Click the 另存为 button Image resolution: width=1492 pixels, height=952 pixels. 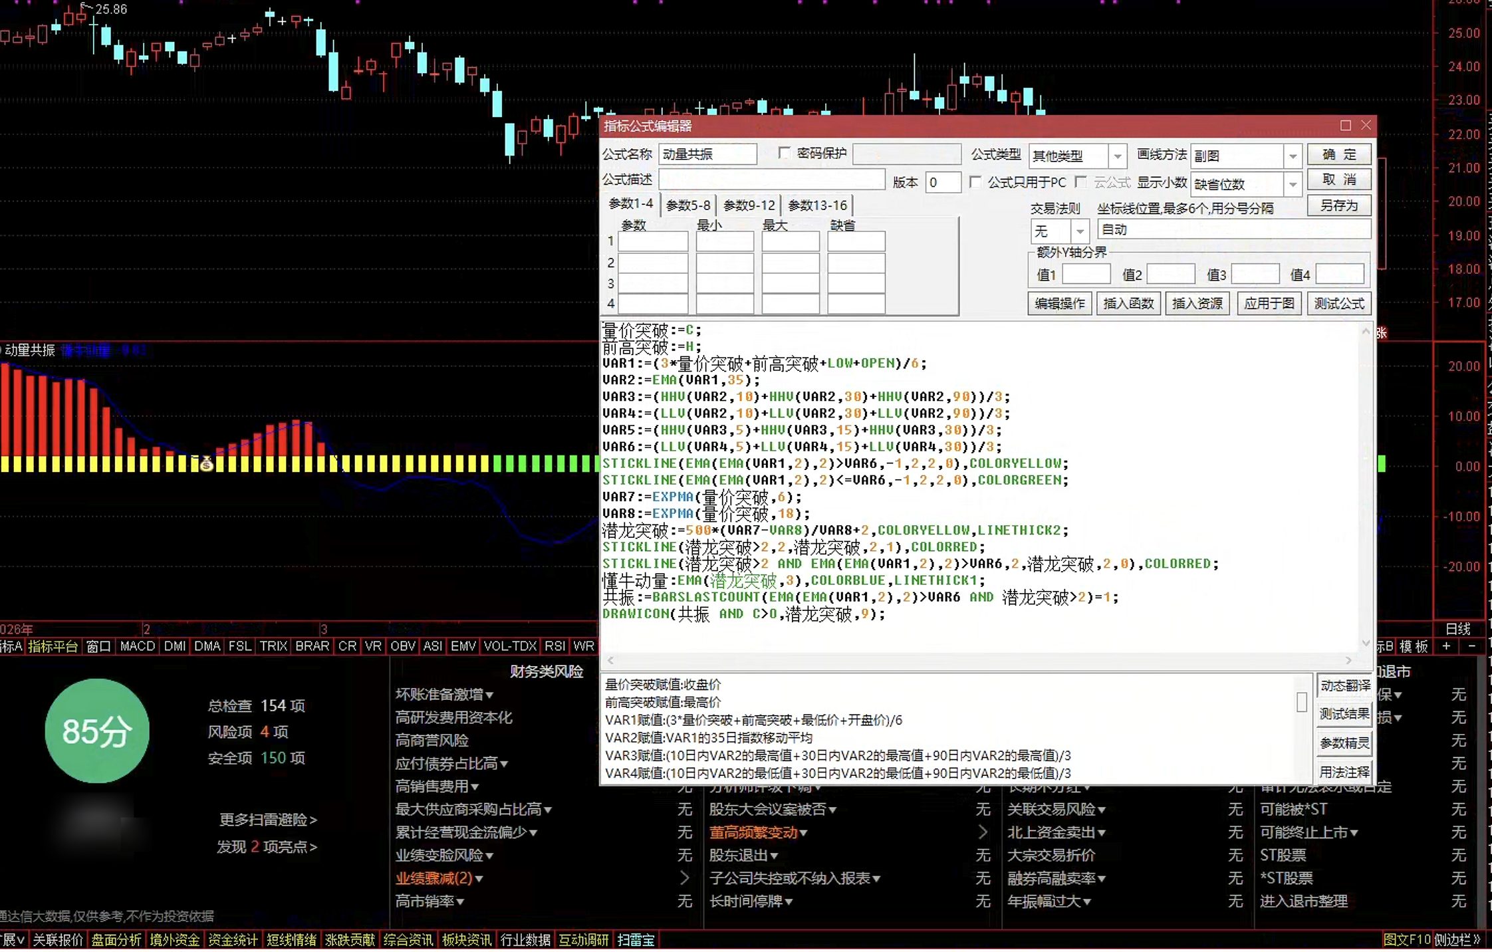tap(1339, 205)
